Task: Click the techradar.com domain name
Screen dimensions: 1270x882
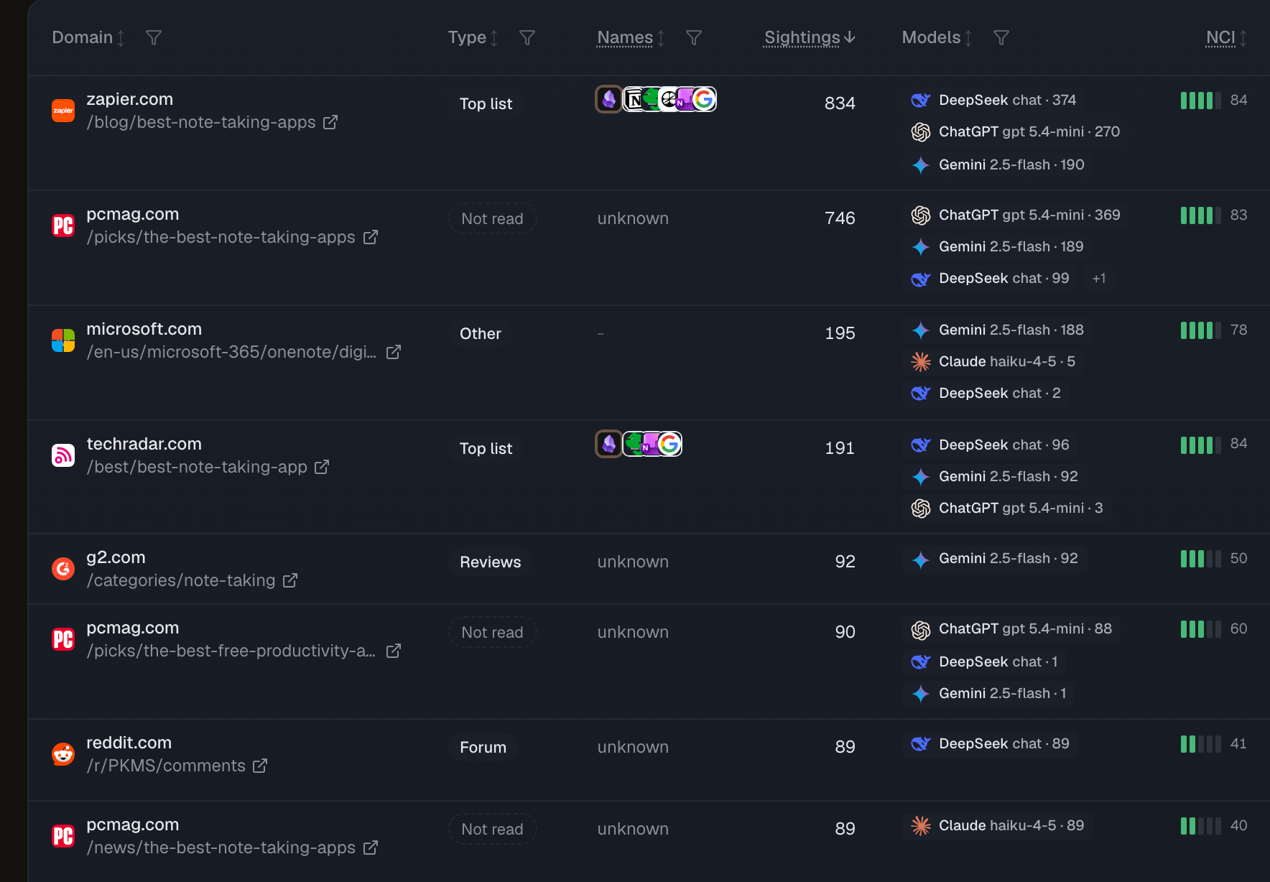Action: [x=144, y=444]
